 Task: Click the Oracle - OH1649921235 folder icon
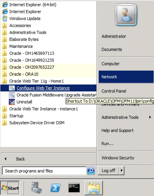pos(5,60)
